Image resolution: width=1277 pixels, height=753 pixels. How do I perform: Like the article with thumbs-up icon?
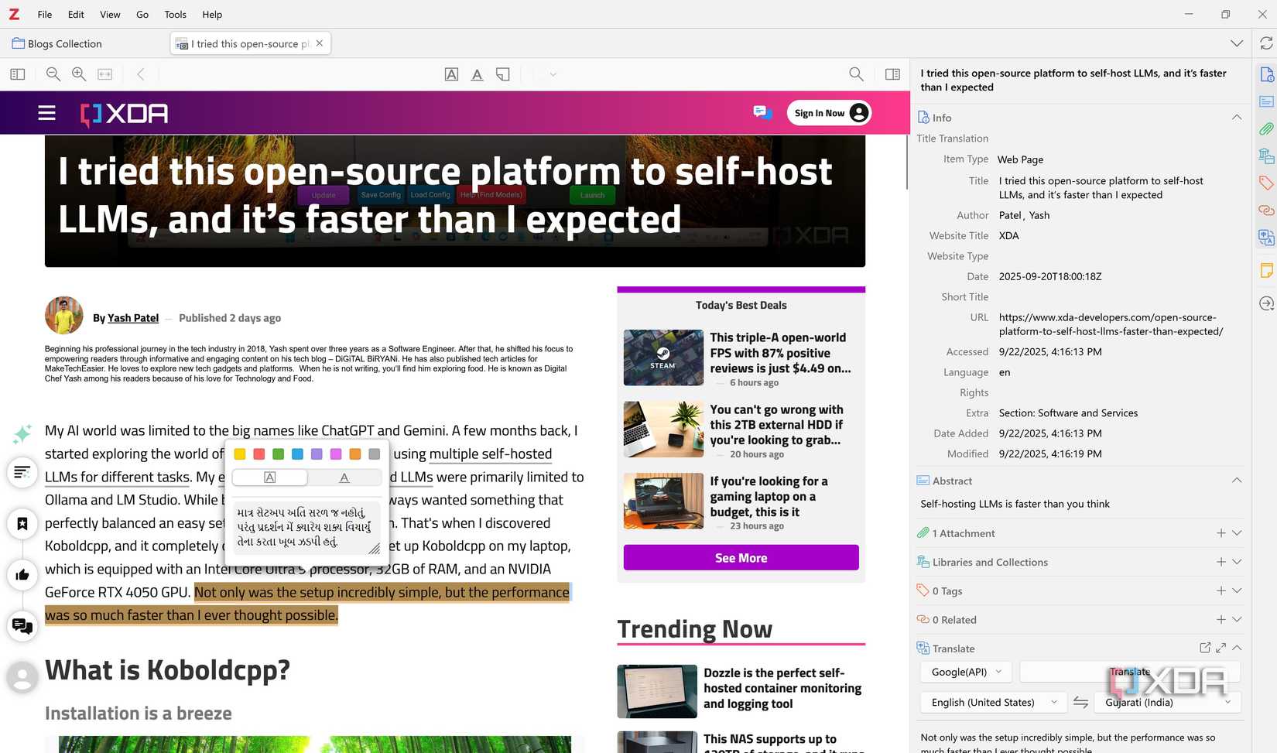(x=22, y=574)
